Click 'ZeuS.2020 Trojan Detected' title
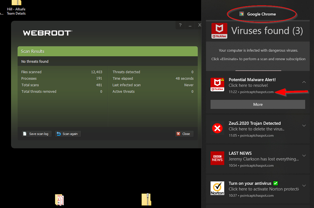This screenshot has height=208, width=314. (255, 123)
